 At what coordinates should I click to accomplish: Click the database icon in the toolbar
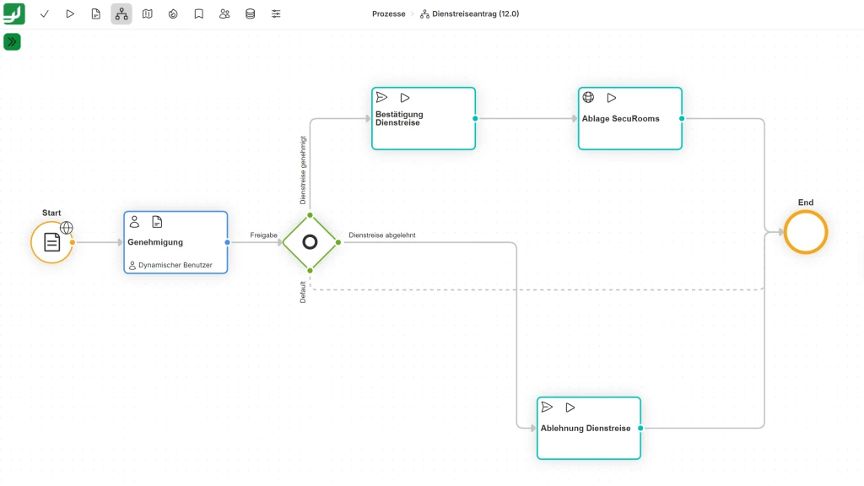pyautogui.click(x=250, y=13)
